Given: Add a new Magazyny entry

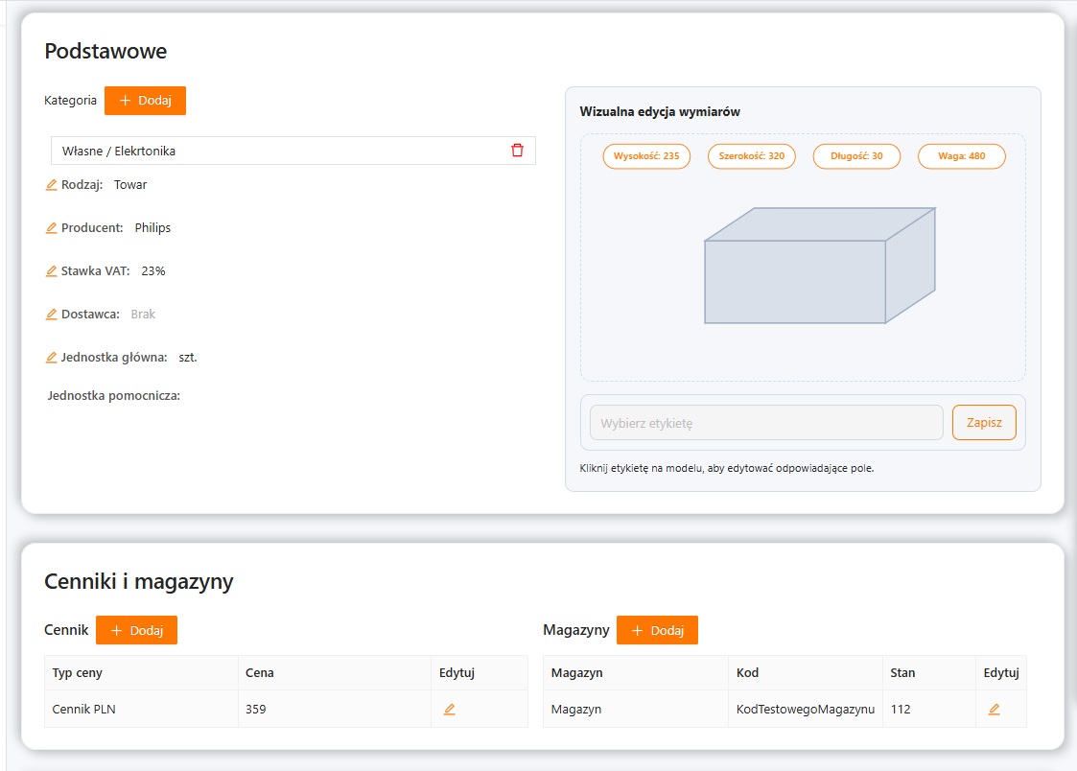Looking at the screenshot, I should [657, 630].
